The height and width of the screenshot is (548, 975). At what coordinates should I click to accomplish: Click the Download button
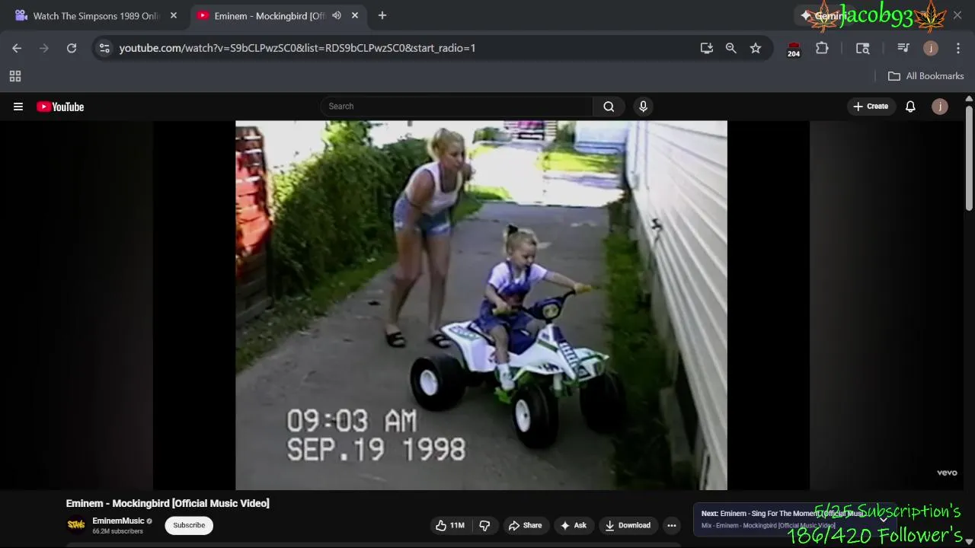(628, 525)
